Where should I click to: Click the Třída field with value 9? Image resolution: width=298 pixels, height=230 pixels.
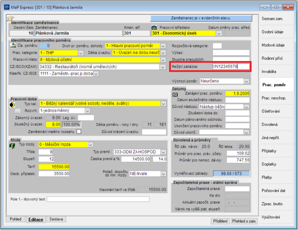click(x=45, y=152)
